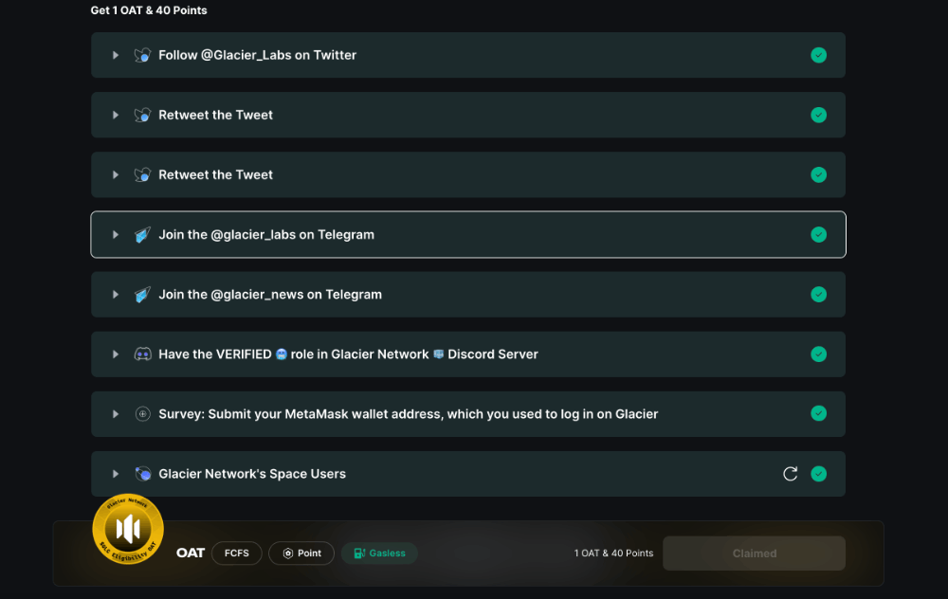
Task: Click the survey icon beside the MetaMask wallet task
Action: pyautogui.click(x=142, y=414)
